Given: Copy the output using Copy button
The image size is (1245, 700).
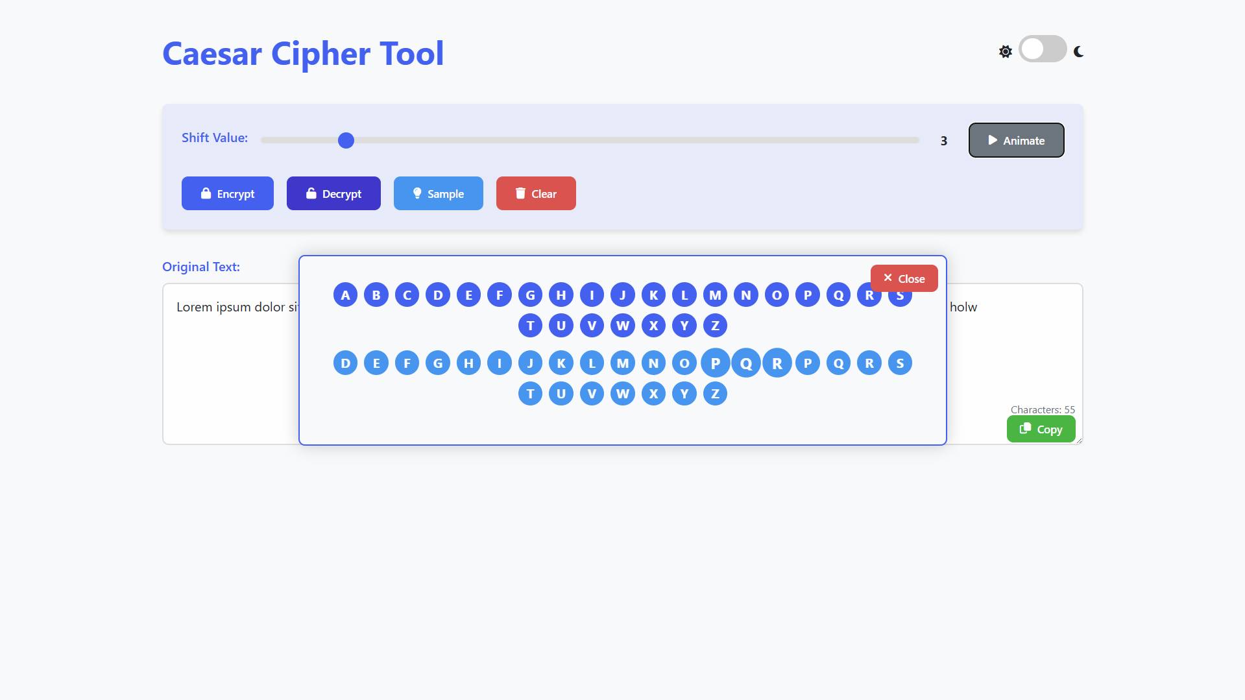Looking at the screenshot, I should click(x=1041, y=429).
